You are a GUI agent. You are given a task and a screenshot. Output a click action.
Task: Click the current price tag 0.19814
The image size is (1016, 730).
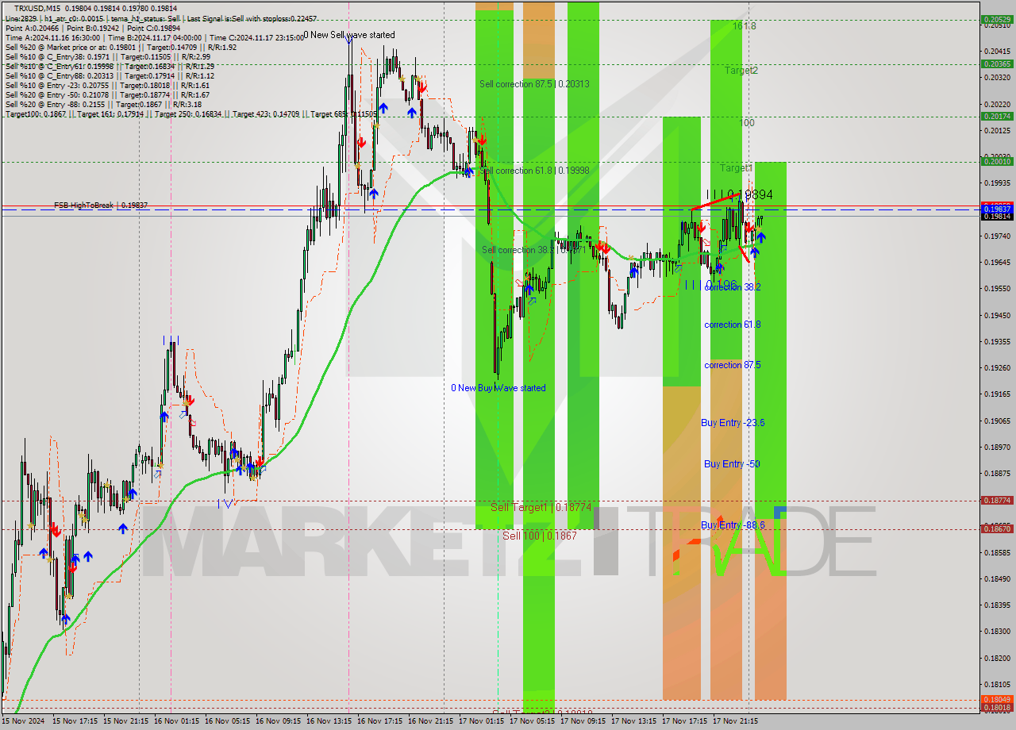coord(996,216)
